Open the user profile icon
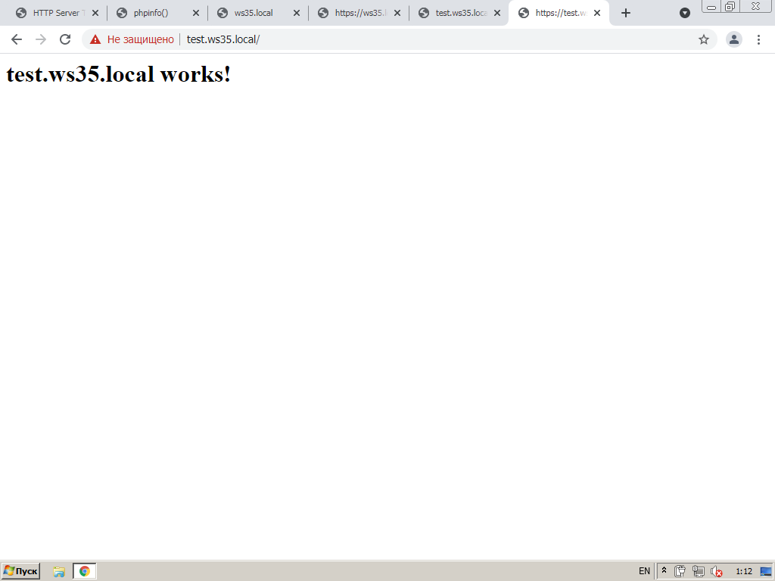Screen dimensions: 775x581 coord(734,39)
